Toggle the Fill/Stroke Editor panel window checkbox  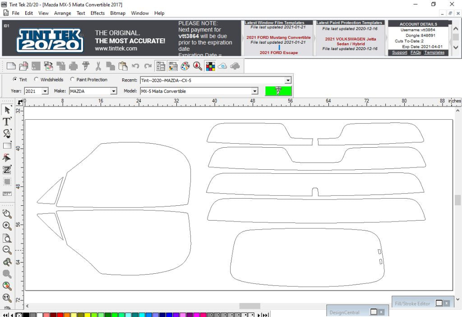439,303
